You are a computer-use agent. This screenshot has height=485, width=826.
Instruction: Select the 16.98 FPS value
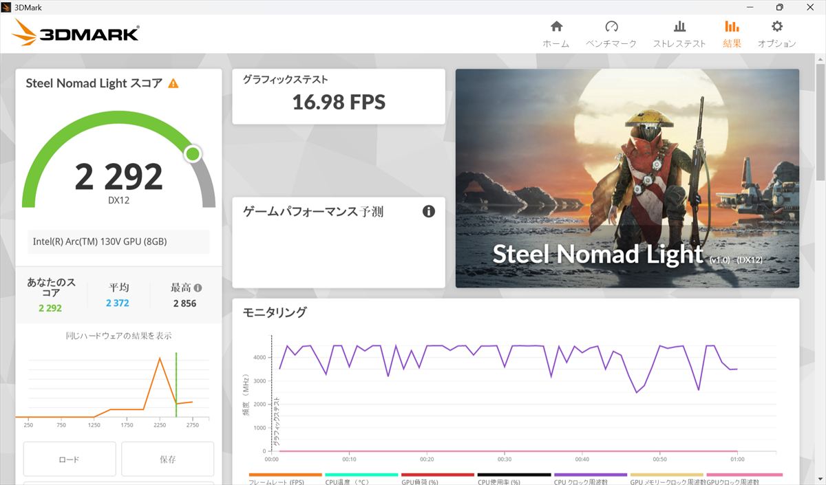[x=339, y=103]
